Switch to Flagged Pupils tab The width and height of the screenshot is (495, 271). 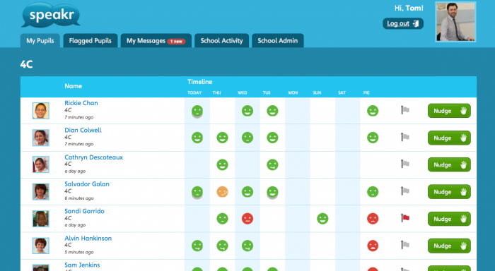(91, 41)
